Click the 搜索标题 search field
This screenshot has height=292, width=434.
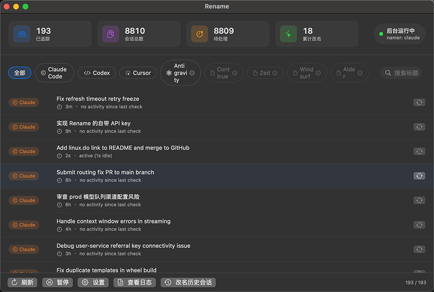401,73
